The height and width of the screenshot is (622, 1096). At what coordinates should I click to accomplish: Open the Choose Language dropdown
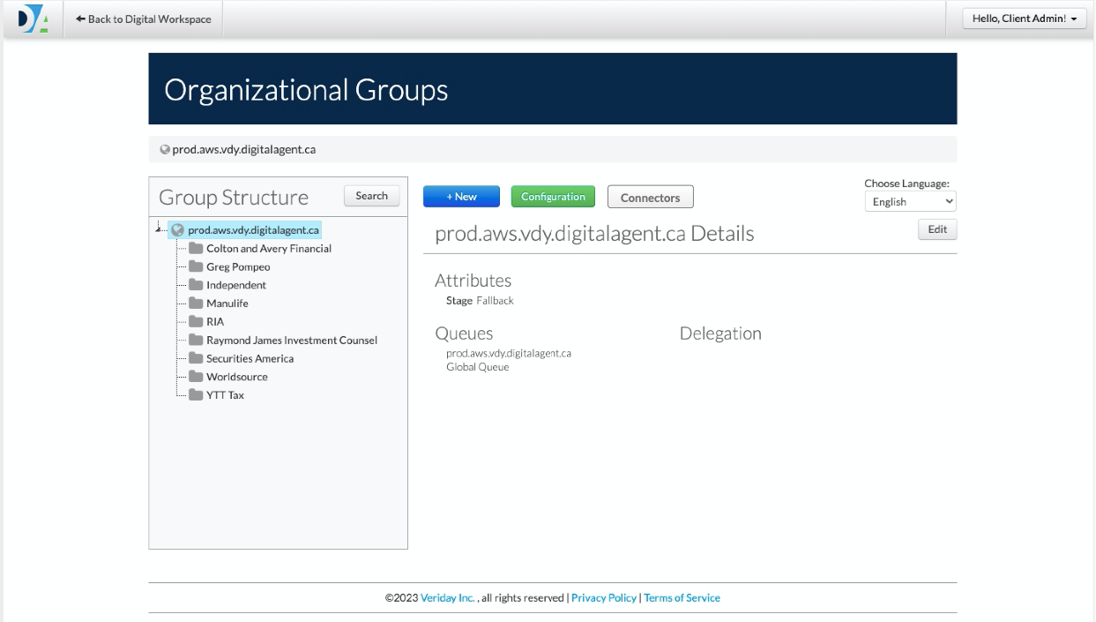(x=910, y=202)
